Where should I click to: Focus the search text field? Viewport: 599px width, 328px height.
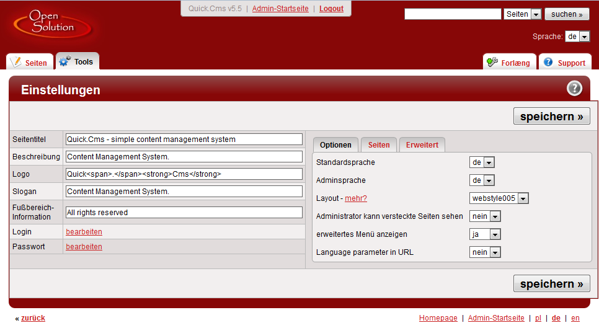(453, 14)
